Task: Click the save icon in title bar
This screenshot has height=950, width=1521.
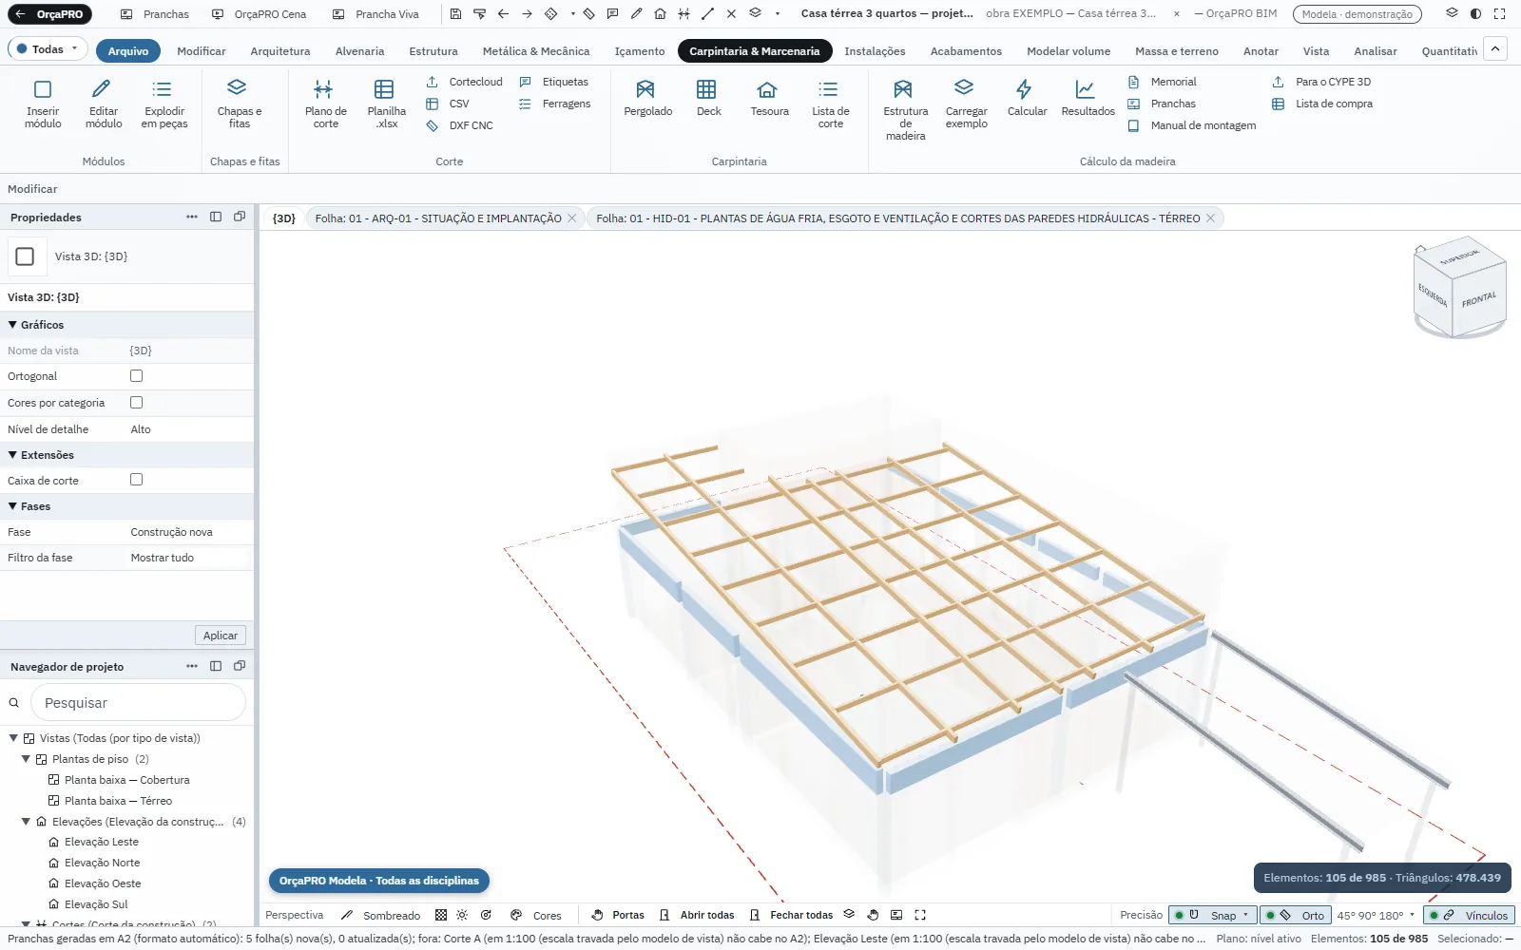Action: (455, 14)
